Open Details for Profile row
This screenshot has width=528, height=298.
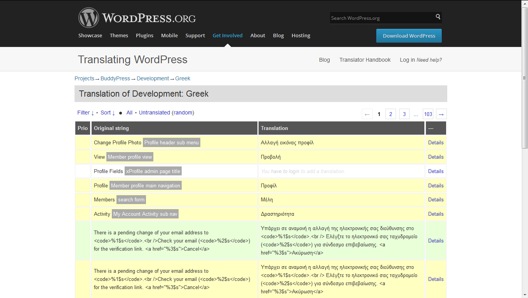pos(436,185)
